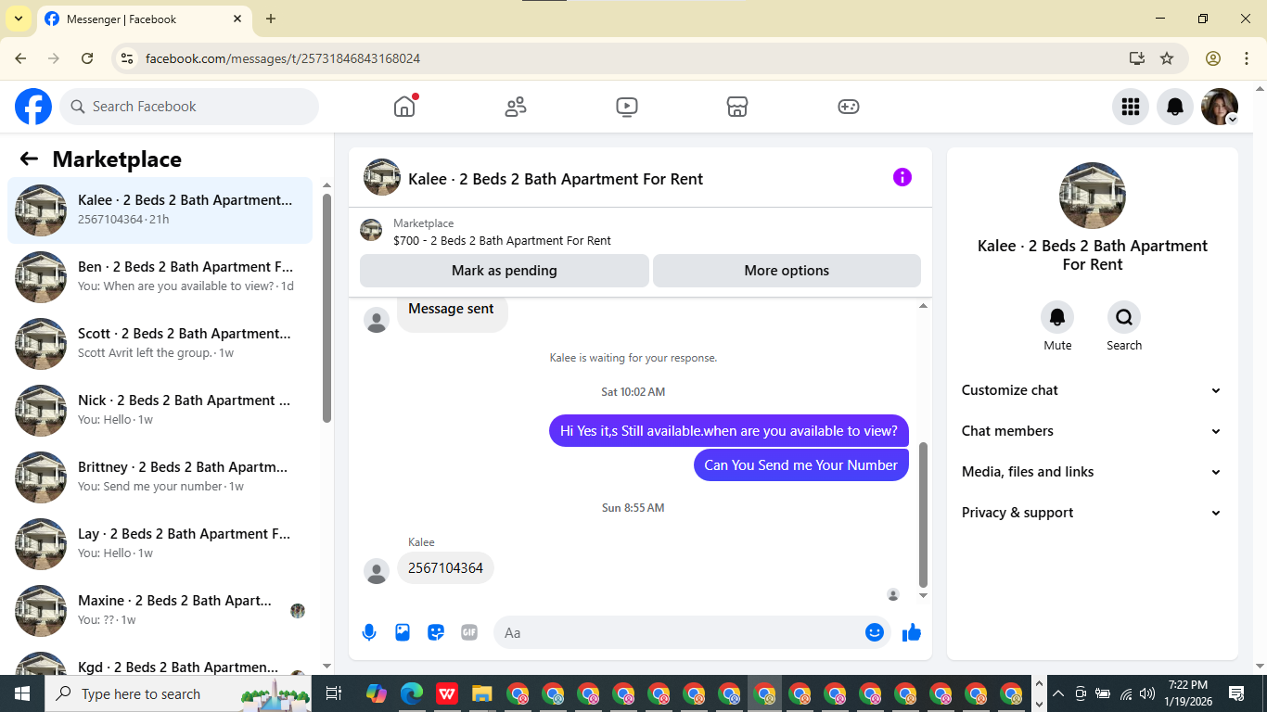Choose a GIF icon
Viewport: 1267px width, 712px height.
click(x=469, y=632)
